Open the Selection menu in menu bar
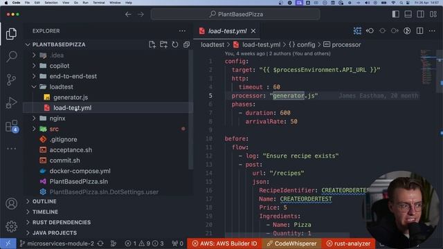Screen dimensions: 443x249 51,3
